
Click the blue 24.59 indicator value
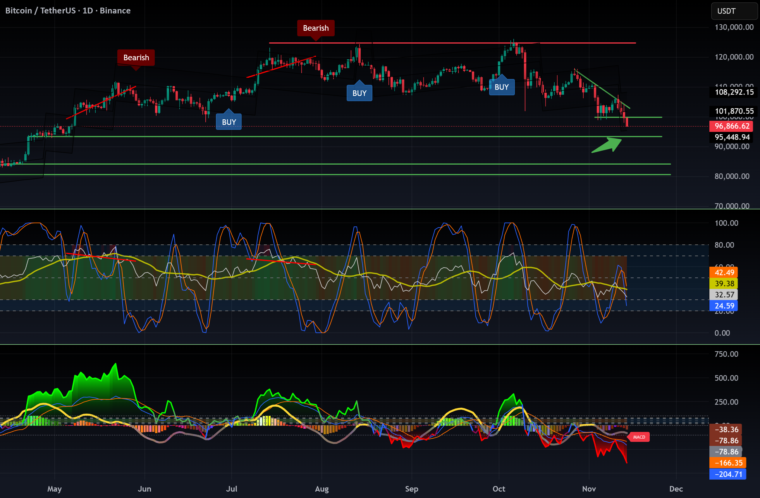(724, 306)
